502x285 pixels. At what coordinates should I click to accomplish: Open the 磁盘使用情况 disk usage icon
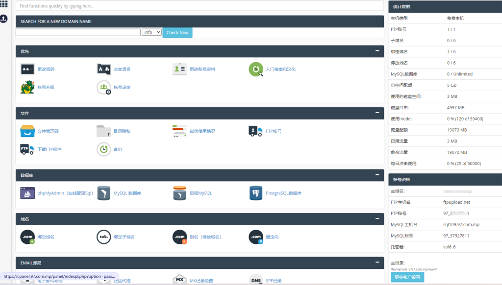[179, 131]
